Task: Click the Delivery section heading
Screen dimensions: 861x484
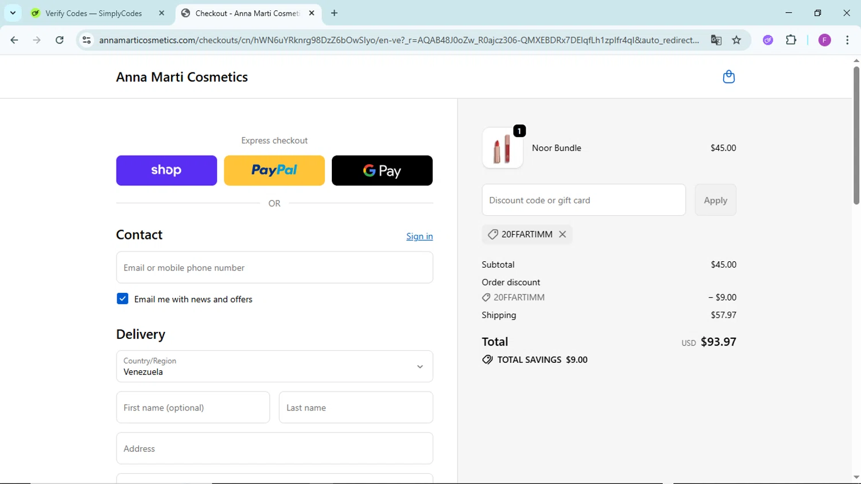Action: tap(141, 334)
